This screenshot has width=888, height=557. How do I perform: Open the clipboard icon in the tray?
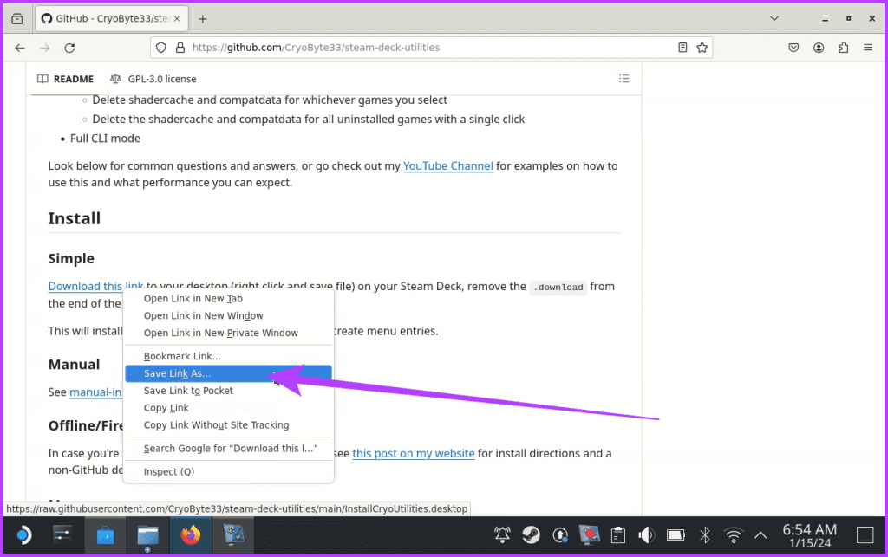618,534
